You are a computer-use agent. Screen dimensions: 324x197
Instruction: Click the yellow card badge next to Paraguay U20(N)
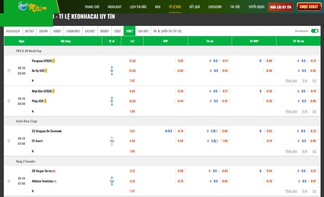53,61
